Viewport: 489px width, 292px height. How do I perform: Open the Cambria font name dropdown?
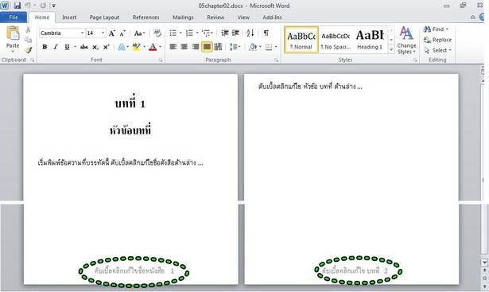83,33
